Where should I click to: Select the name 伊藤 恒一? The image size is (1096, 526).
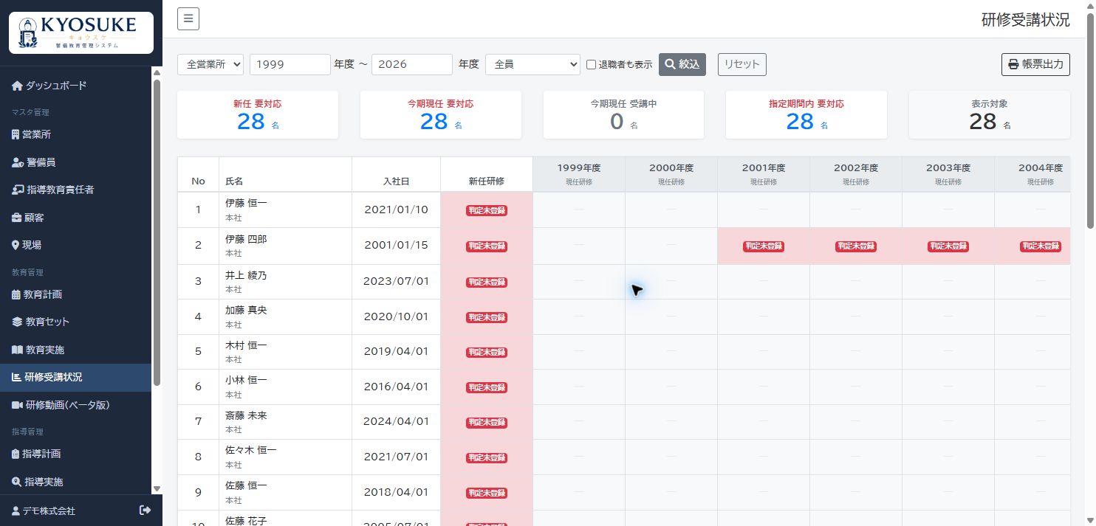pyautogui.click(x=246, y=203)
